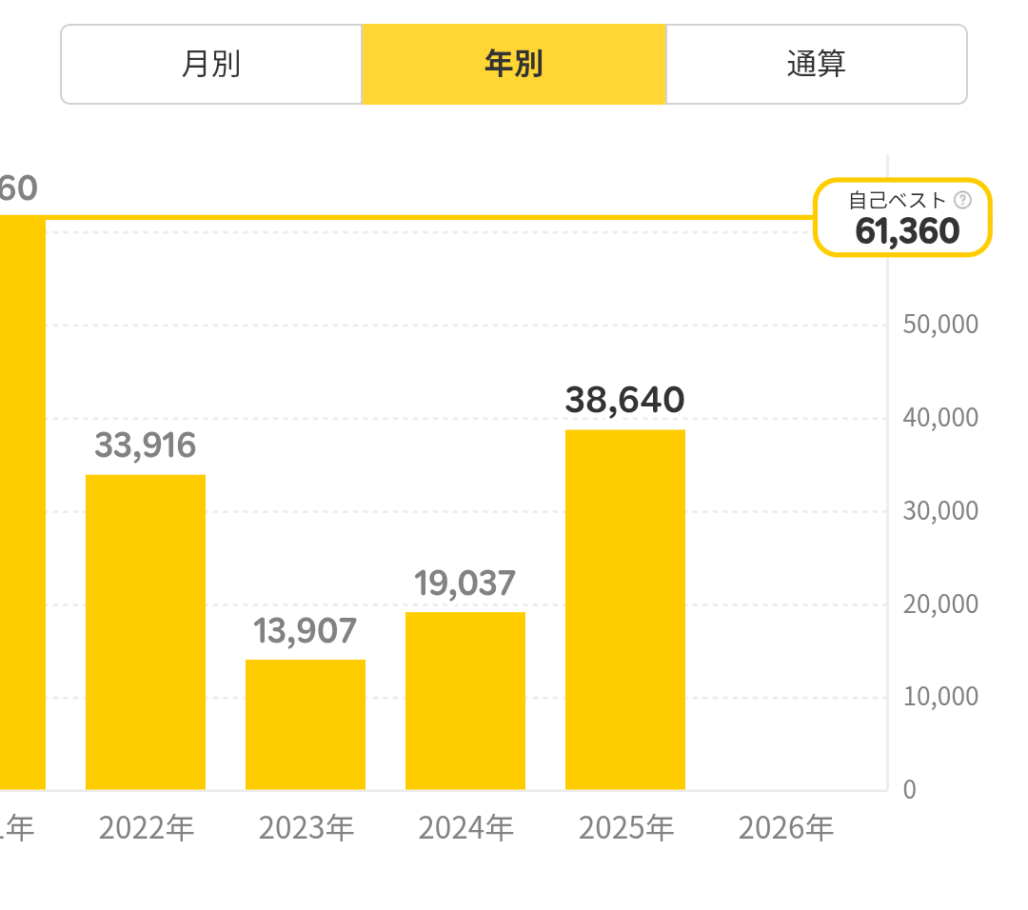Click the 33,916 value label
The width and height of the screenshot is (1028, 910).
[146, 445]
